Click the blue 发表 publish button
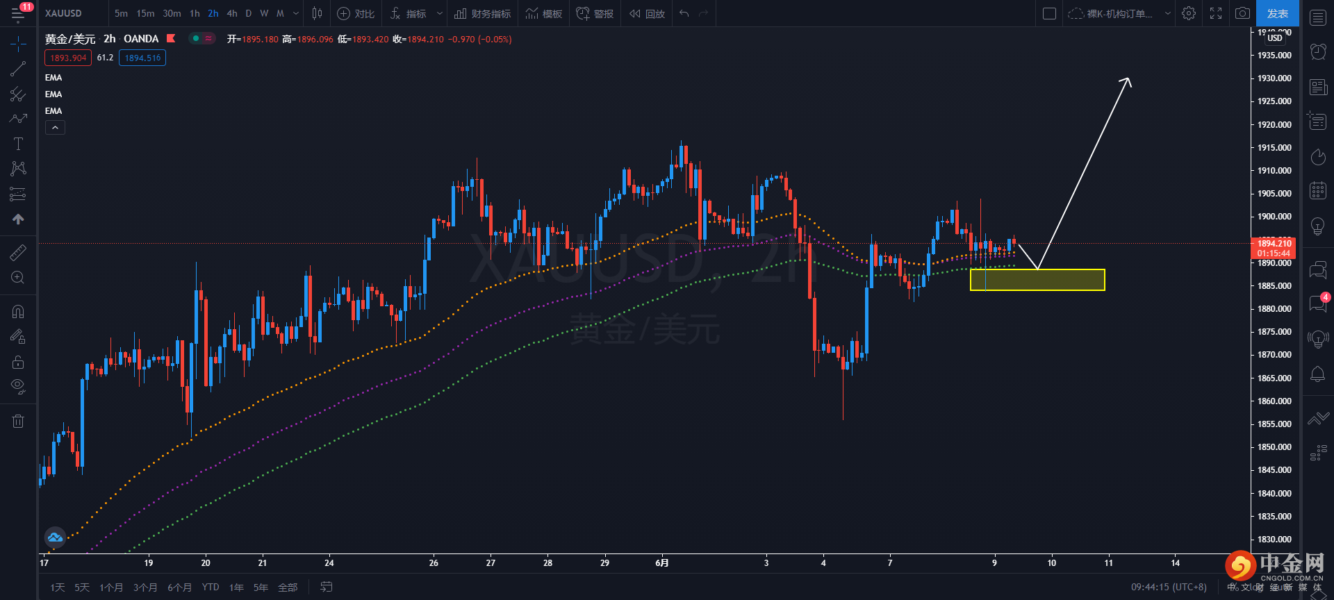The width and height of the screenshot is (1334, 600). [1277, 14]
